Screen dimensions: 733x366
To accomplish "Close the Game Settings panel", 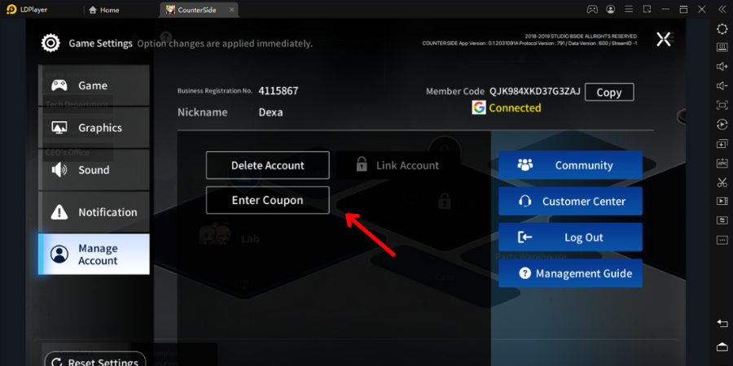I will pos(663,39).
